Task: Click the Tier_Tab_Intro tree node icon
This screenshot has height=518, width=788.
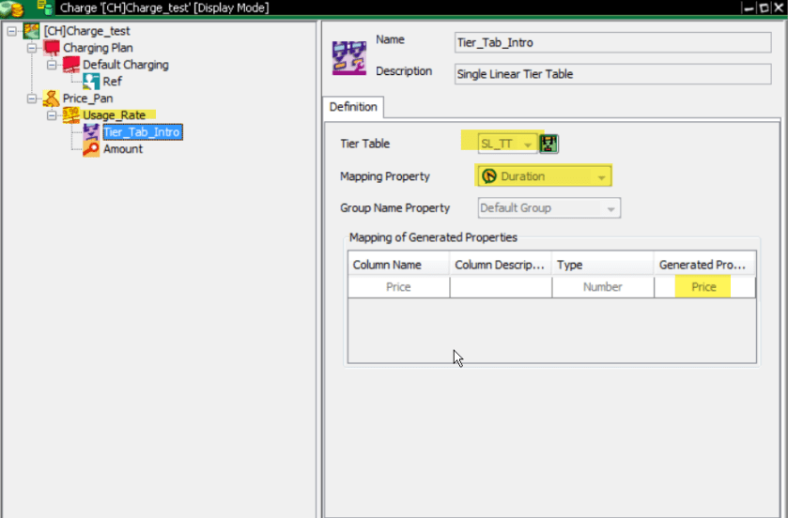Action: point(91,132)
